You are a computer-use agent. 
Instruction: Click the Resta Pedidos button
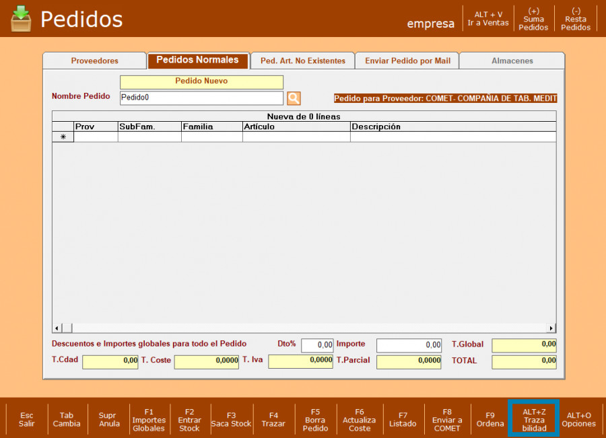click(x=576, y=20)
